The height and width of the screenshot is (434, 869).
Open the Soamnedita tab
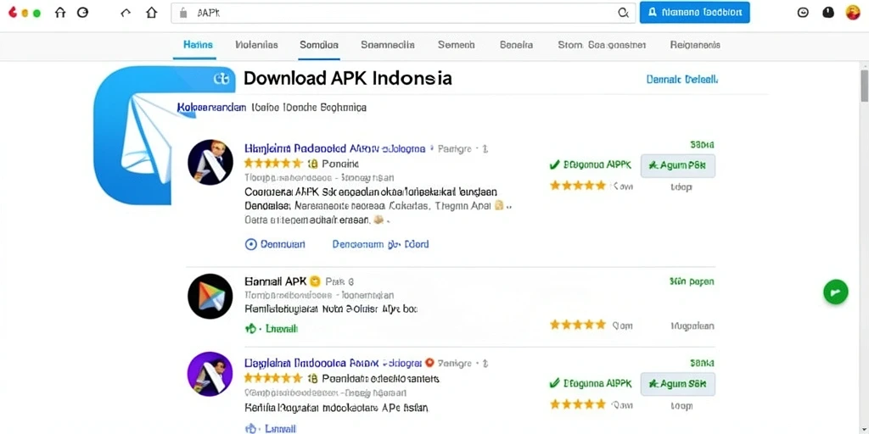[x=387, y=45]
